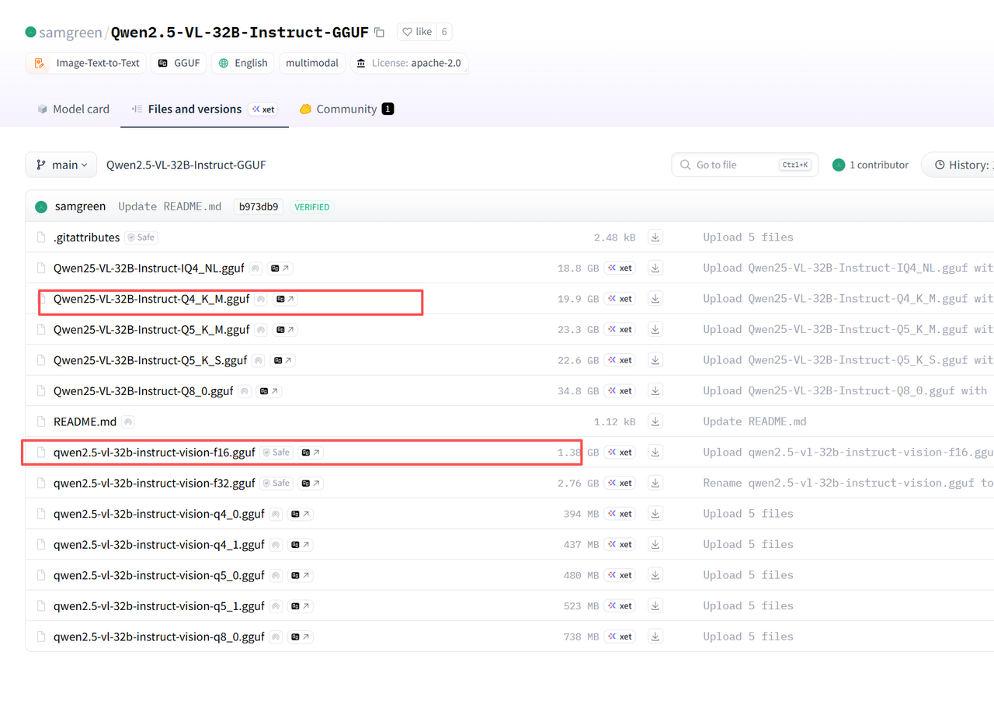
Task: Download qwen2.5-vl-32b-instruct-vision-q4_0.gguf
Action: [655, 514]
